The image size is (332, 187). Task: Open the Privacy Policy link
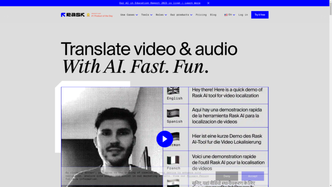[x=198, y=176]
